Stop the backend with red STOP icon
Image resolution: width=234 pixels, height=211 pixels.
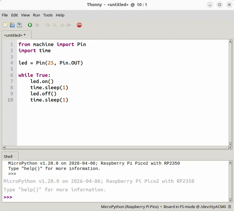(79, 25)
